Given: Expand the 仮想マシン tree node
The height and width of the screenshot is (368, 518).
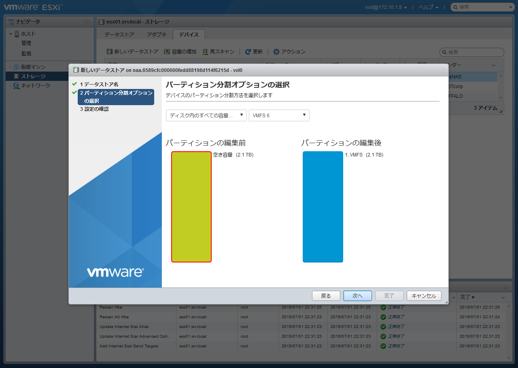Looking at the screenshot, I should click(11, 67).
